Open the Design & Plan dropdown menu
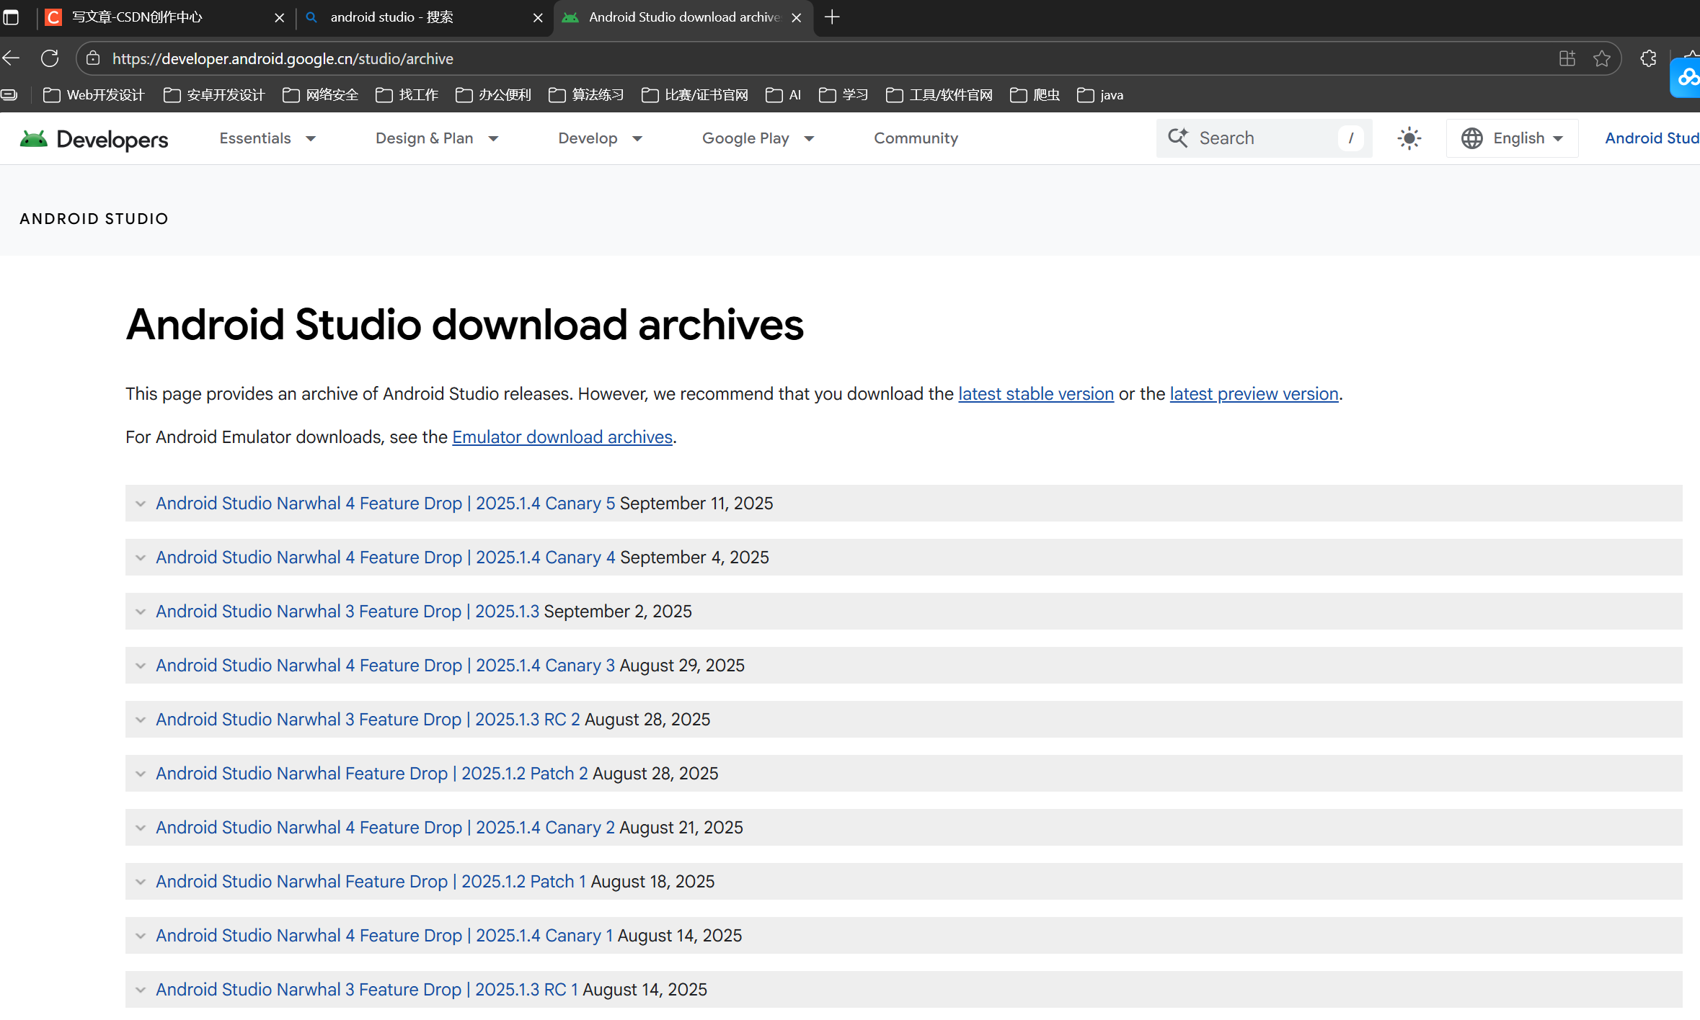This screenshot has height=1020, width=1700. [437, 138]
